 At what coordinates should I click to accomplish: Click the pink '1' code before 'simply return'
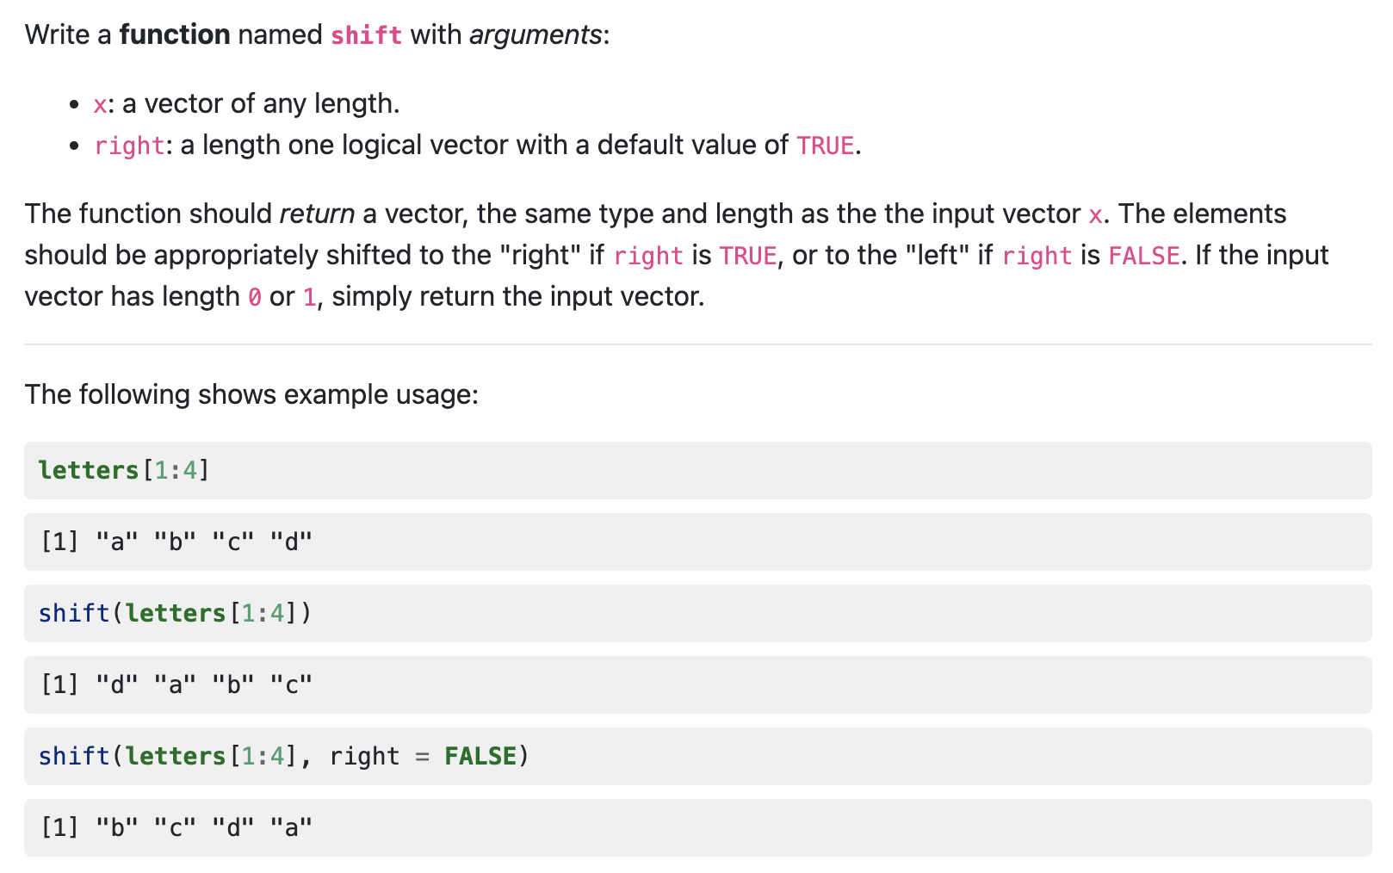tap(309, 297)
